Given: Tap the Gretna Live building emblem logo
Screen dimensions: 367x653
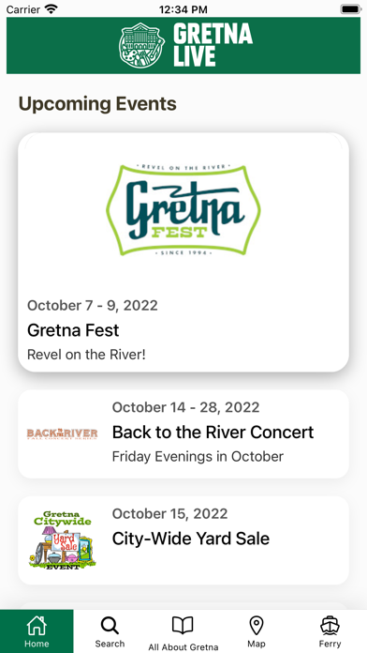Looking at the screenshot, I should coord(141,45).
